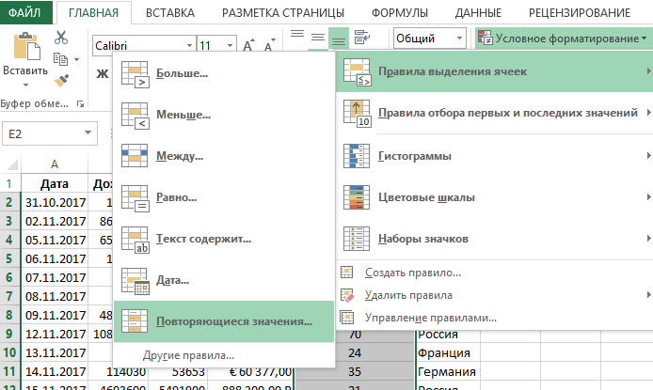Viewport: 653px width, 390px height.
Task: Increase font size with large A
Action: (248, 45)
